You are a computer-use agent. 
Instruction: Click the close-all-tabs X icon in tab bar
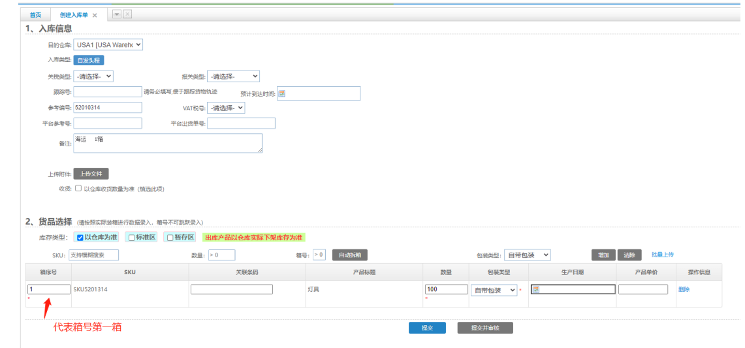tap(127, 14)
